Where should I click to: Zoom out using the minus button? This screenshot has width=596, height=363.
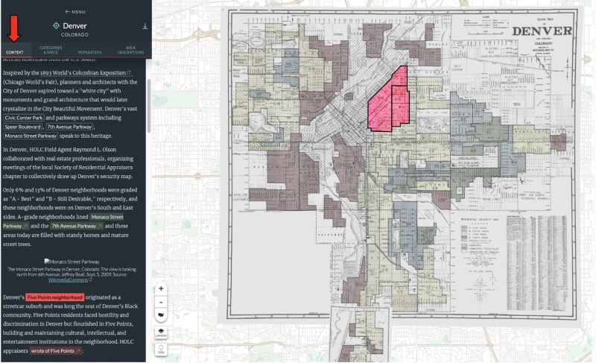coord(161,302)
